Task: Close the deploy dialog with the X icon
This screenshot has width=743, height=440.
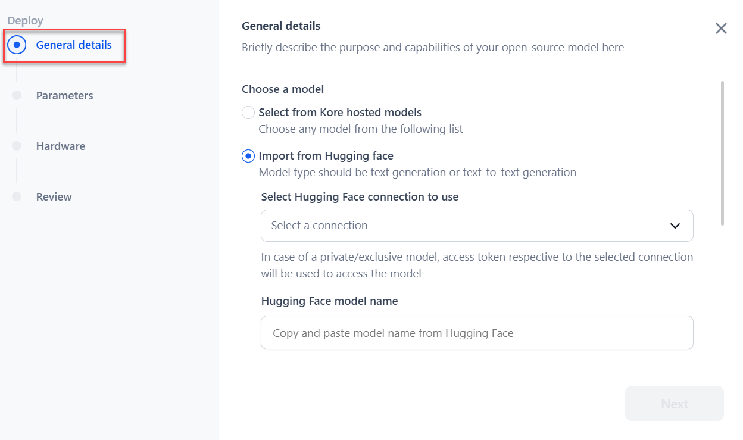Action: pos(721,29)
